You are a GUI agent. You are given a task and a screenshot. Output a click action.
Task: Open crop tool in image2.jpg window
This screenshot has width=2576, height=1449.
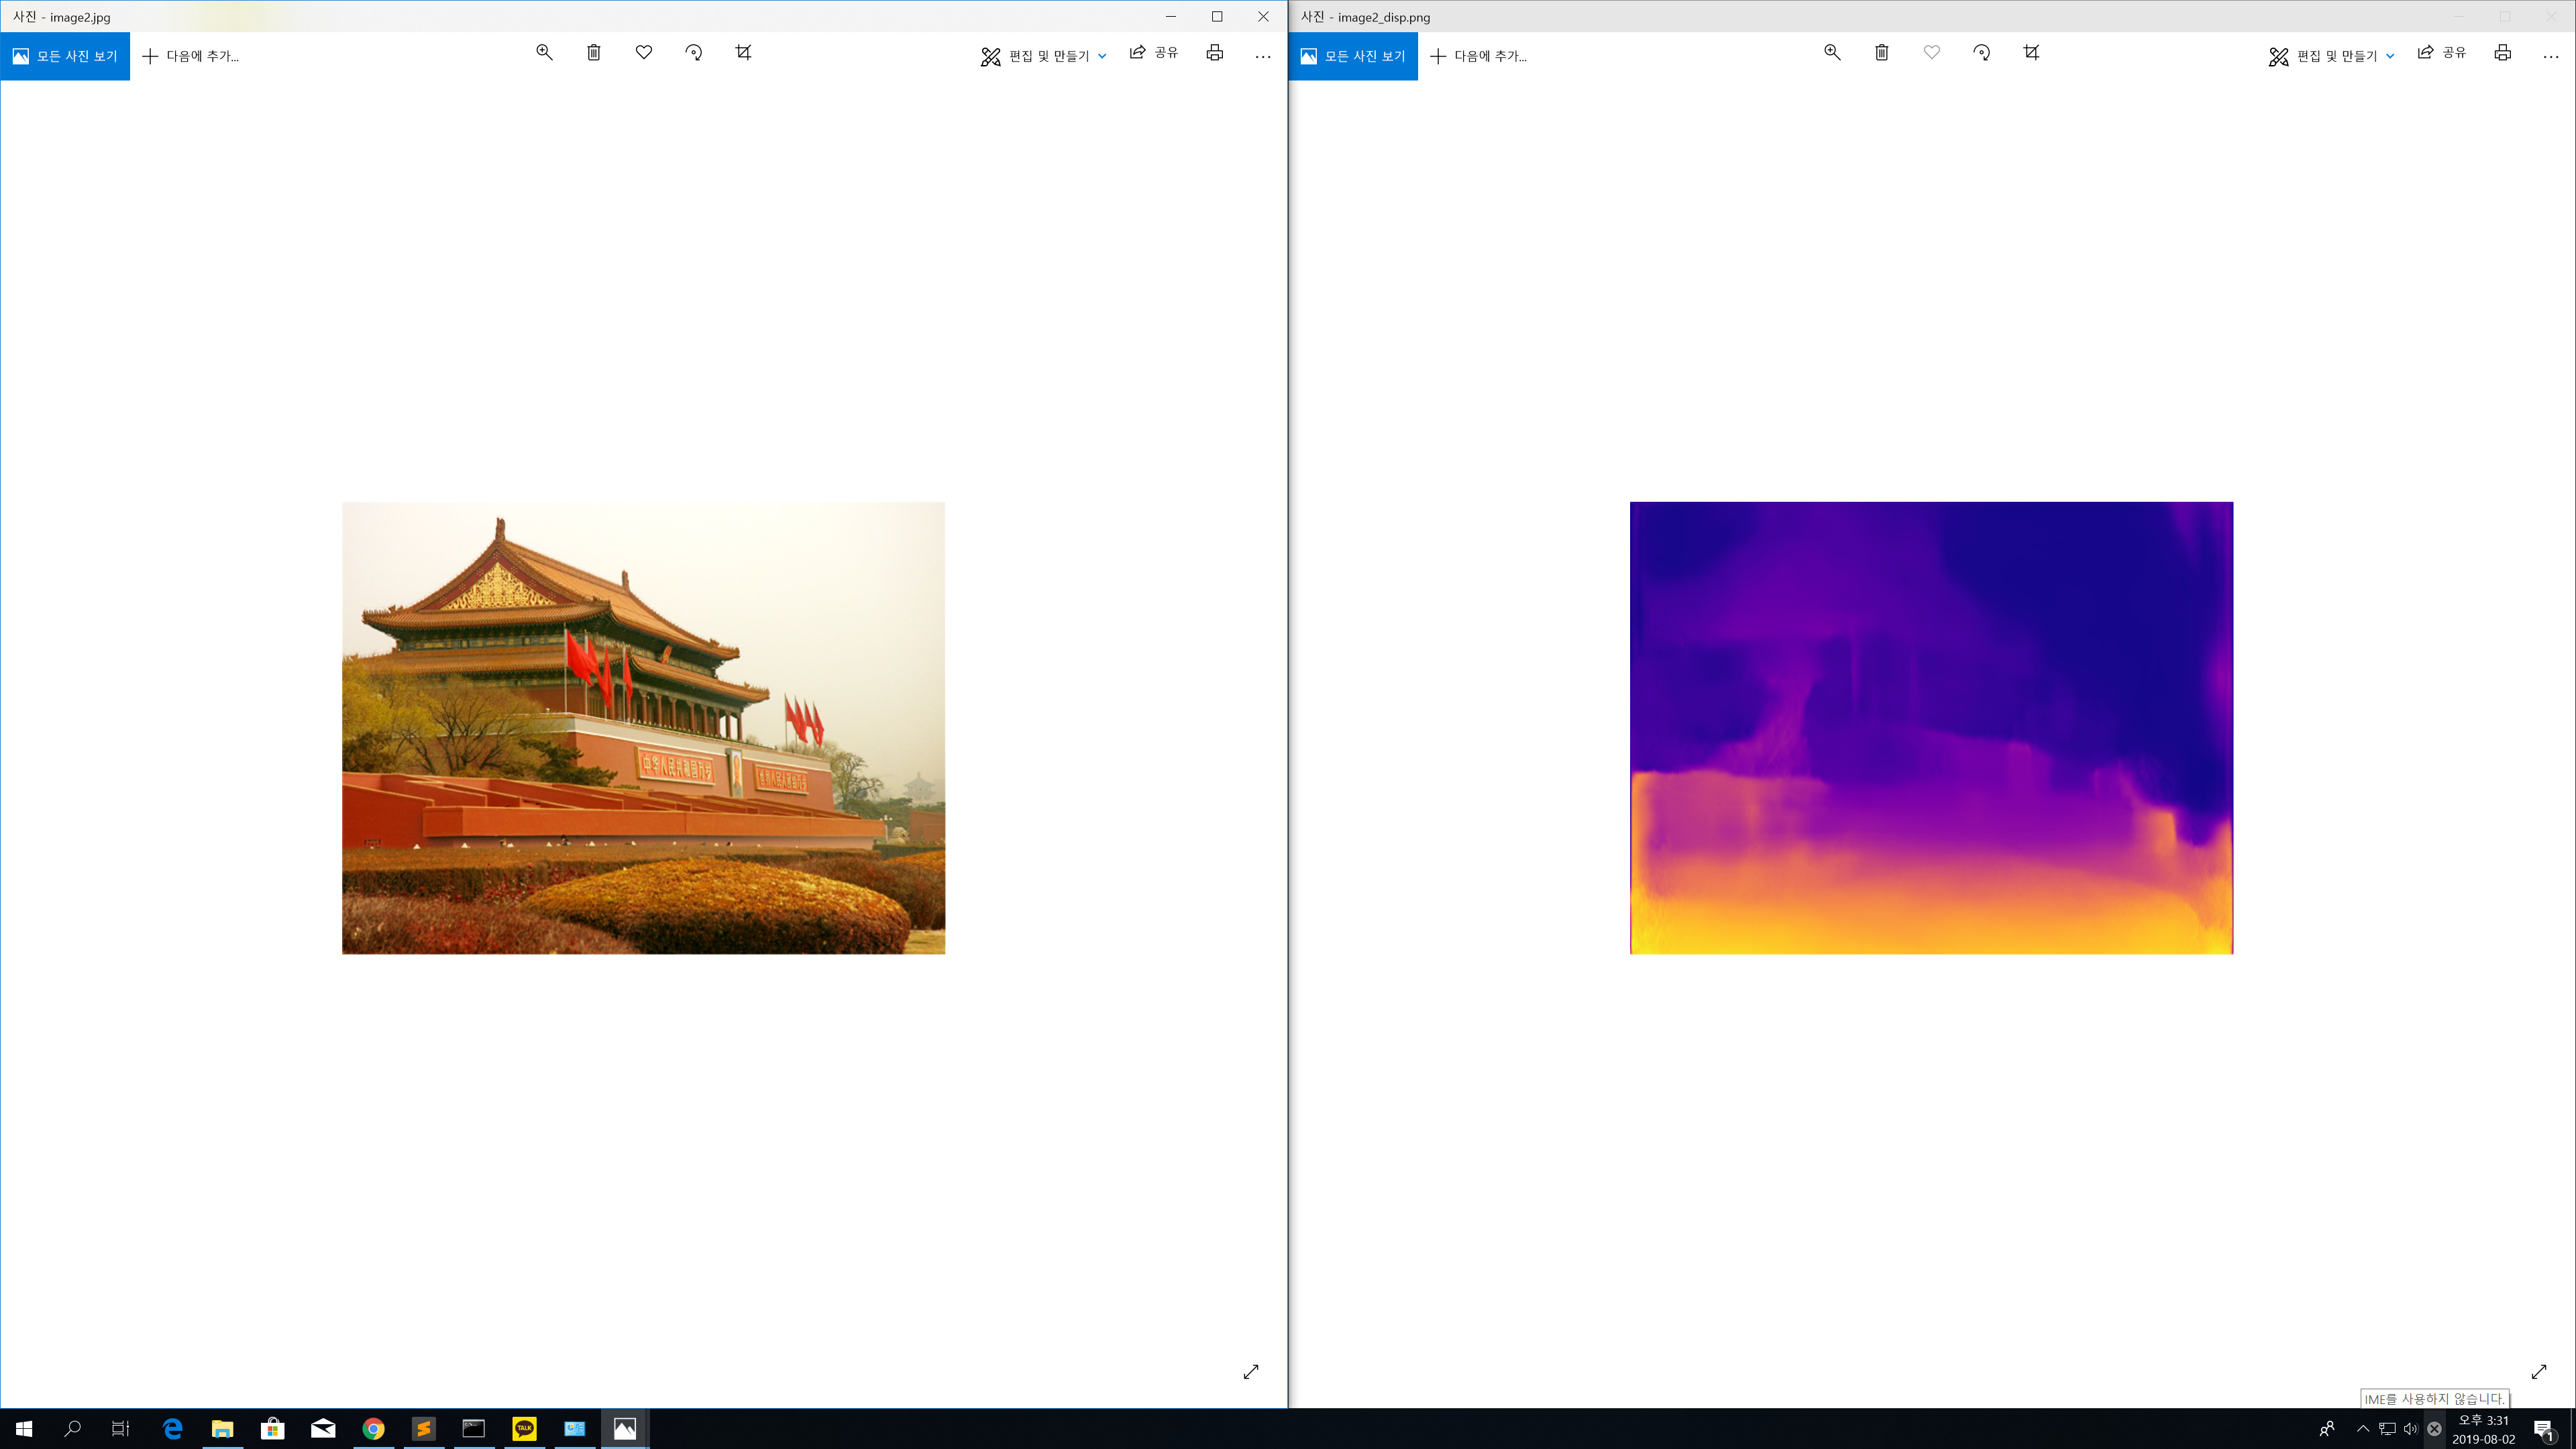click(x=743, y=53)
